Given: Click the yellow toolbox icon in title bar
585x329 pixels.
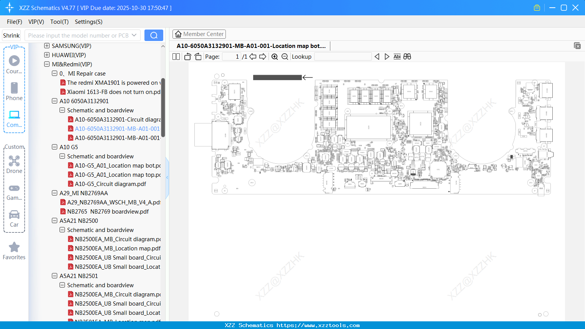Looking at the screenshot, I should pos(537,8).
